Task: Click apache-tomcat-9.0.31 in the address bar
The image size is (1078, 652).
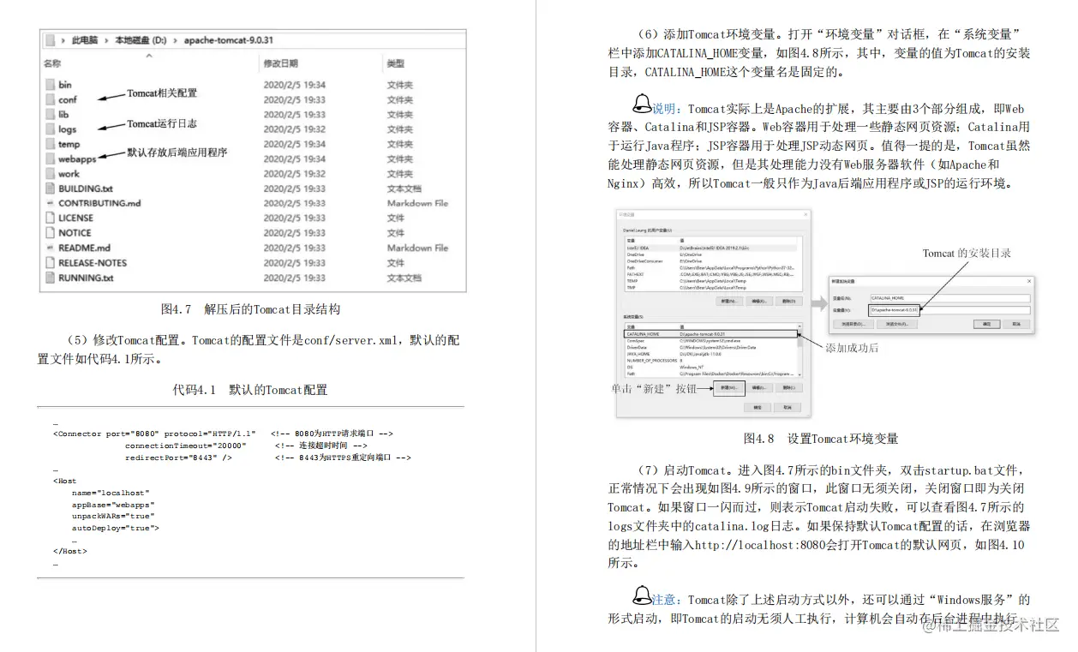Action: (228, 40)
